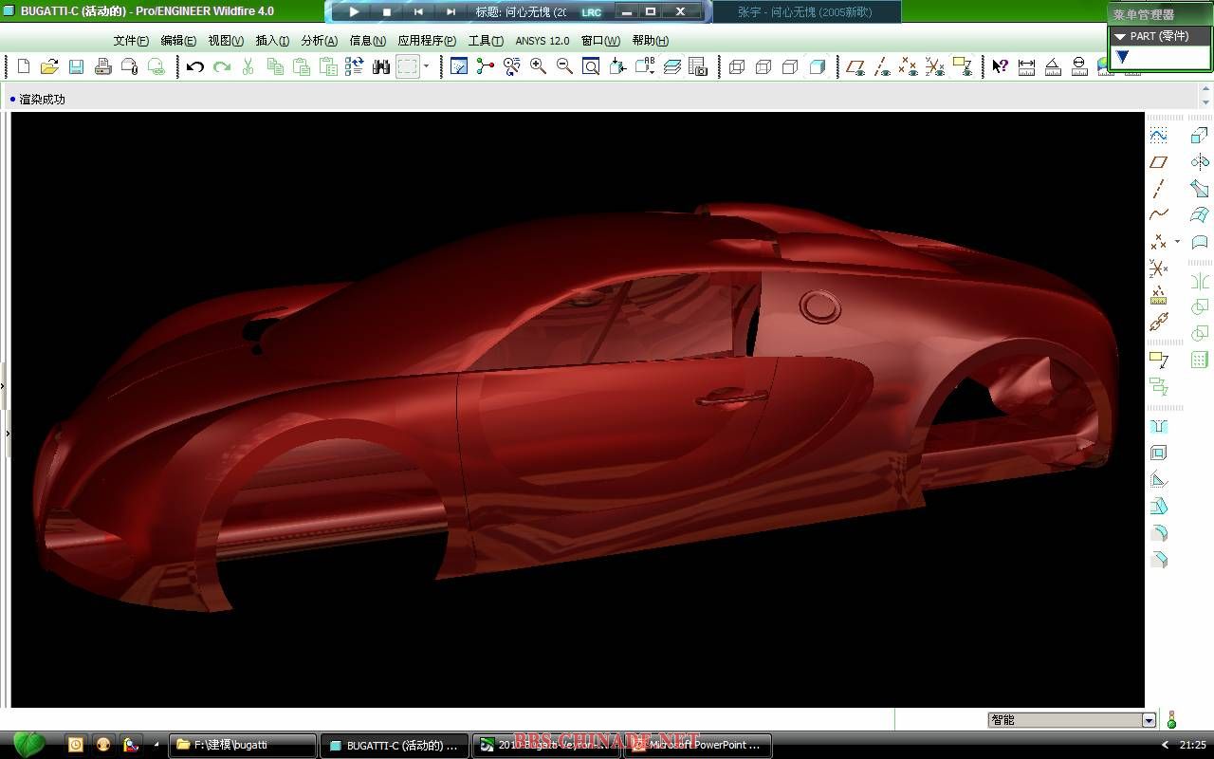Select the Datum Point tool
Screen dimensions: 1214x759
pyautogui.click(x=1158, y=242)
